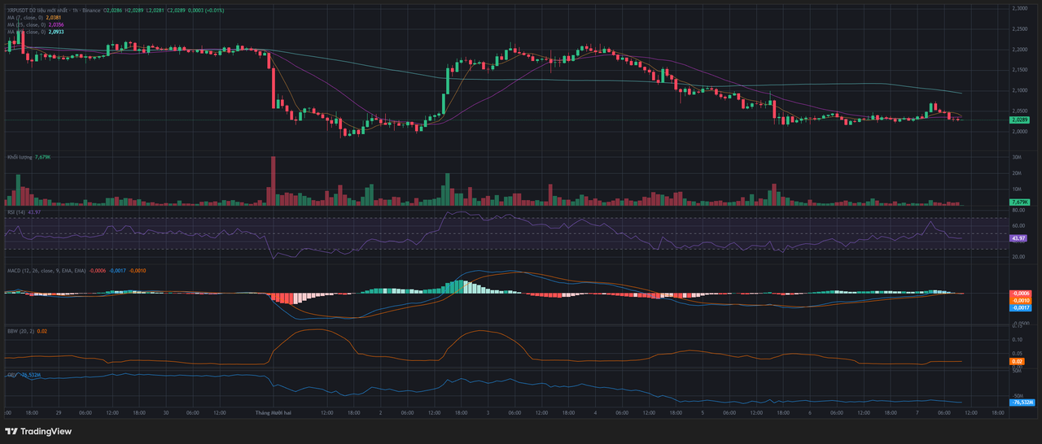Click price axis level 2,1000
This screenshot has height=444, width=1042.
[1019, 90]
